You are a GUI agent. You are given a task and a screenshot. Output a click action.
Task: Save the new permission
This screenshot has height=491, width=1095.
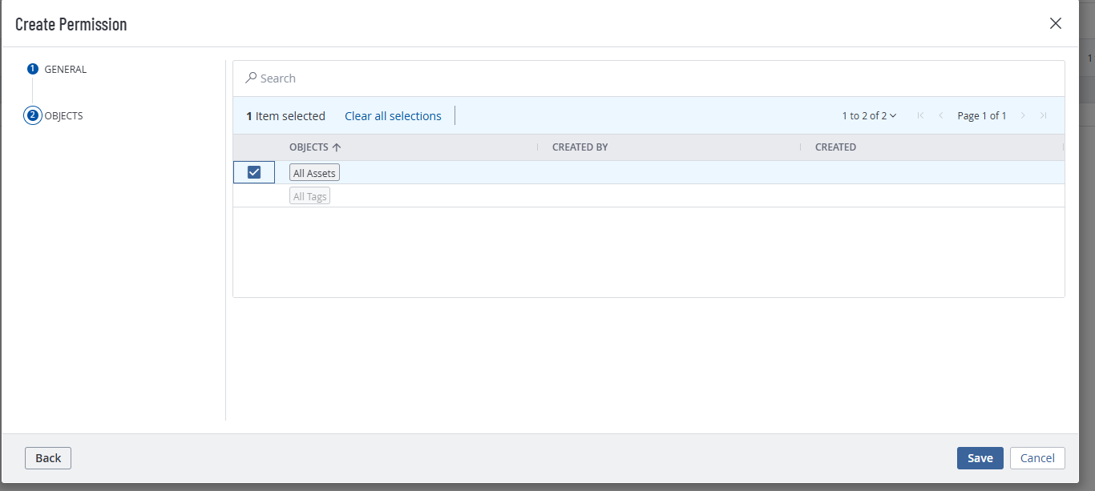click(x=980, y=458)
